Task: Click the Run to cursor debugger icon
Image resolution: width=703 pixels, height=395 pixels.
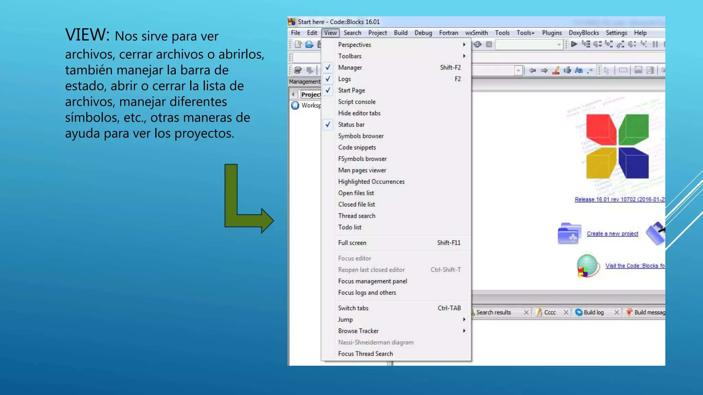Action: (x=586, y=44)
